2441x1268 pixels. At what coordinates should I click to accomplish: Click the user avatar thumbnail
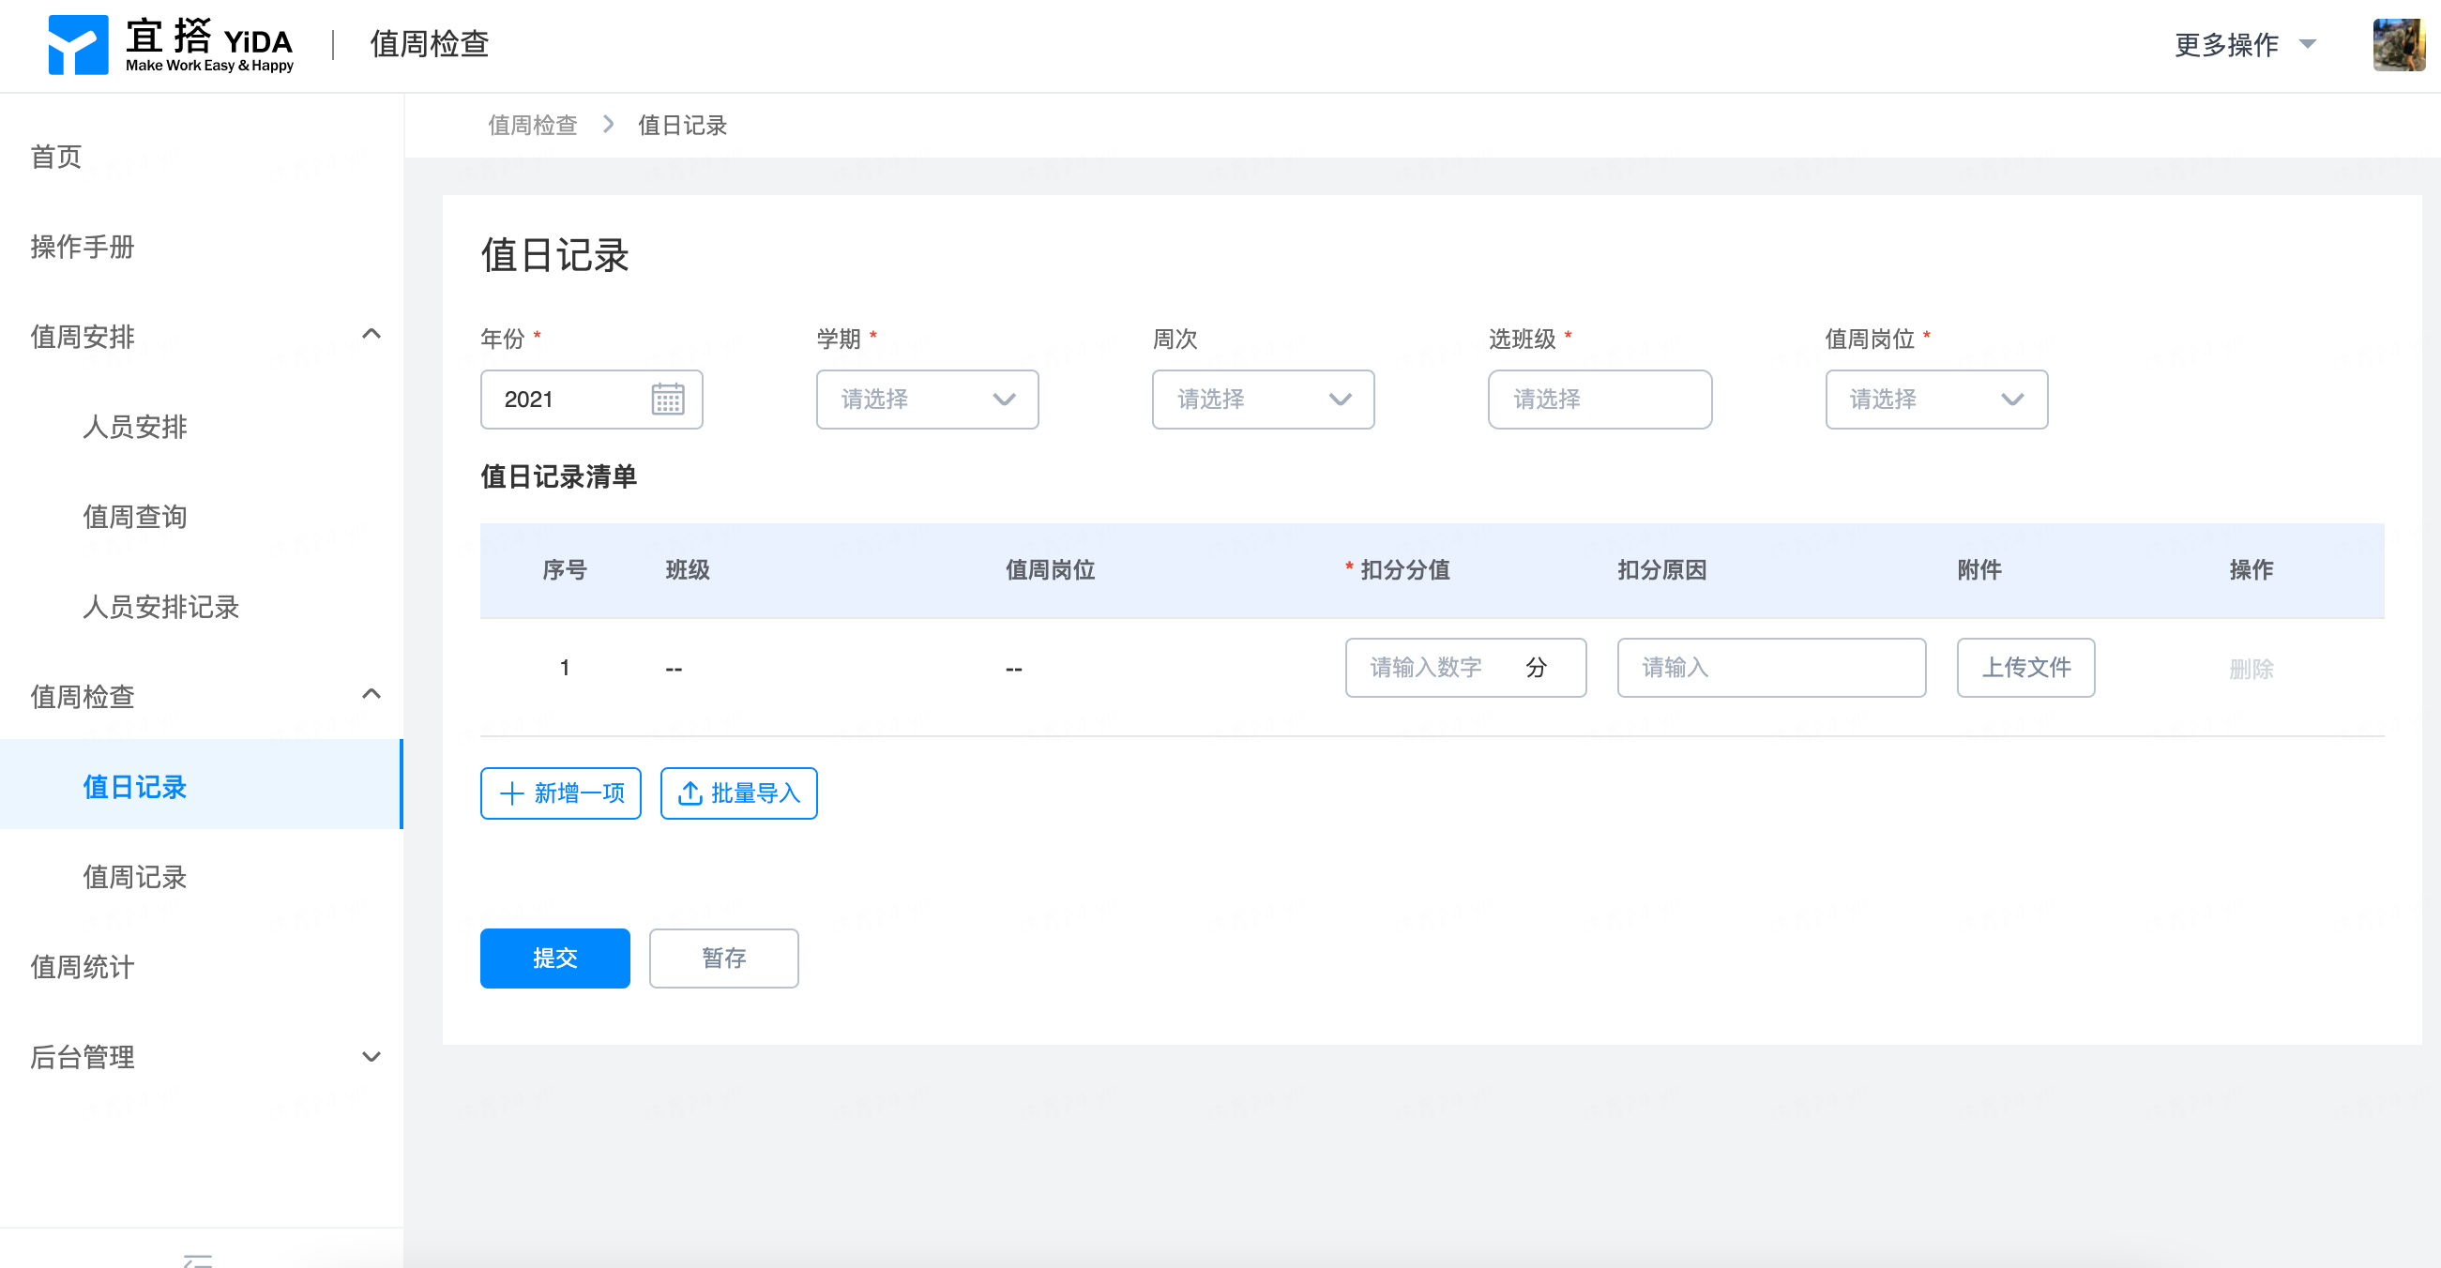tap(2398, 44)
